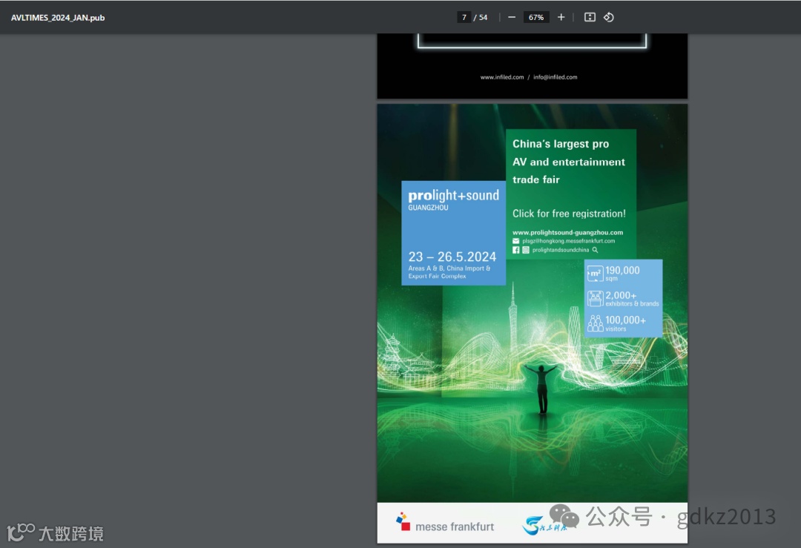Click the m² square meter icon

pos(595,274)
